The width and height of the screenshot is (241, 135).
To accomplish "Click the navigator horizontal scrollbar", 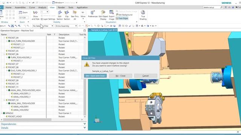I will pyautogui.click(x=27, y=120).
